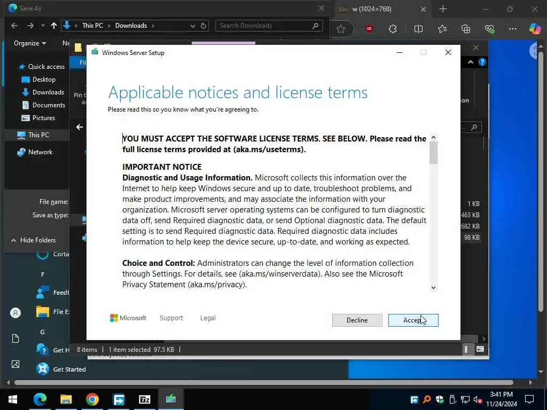The height and width of the screenshot is (410, 547).
Task: Switch Explorer to details view icon
Action: click(x=466, y=349)
